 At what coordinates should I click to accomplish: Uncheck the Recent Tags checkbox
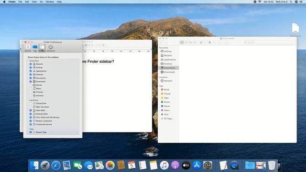click(x=31, y=132)
